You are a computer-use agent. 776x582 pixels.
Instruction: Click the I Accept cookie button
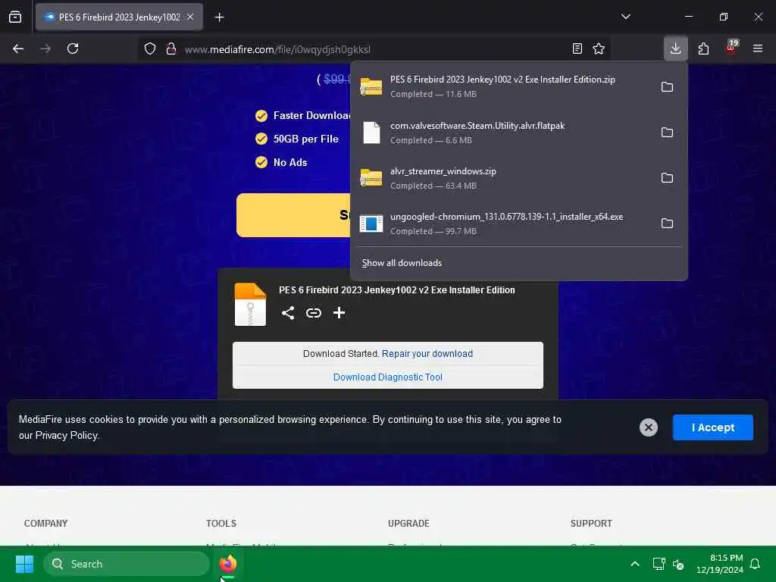pyautogui.click(x=712, y=427)
